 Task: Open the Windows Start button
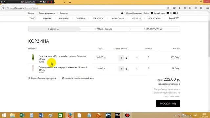pyautogui.click(x=4, y=115)
